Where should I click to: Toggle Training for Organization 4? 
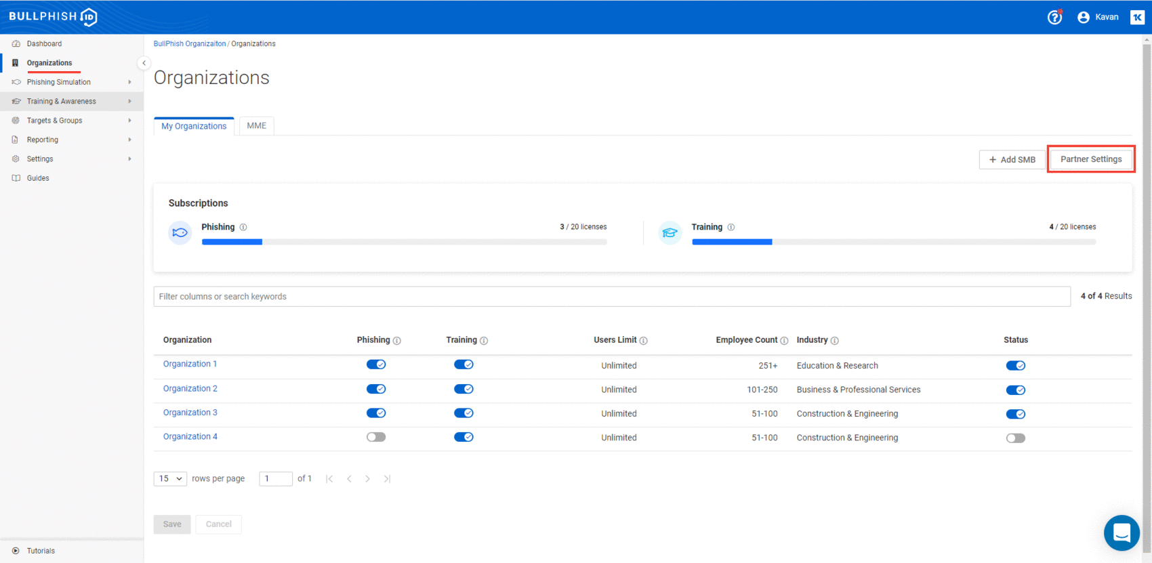coord(464,437)
